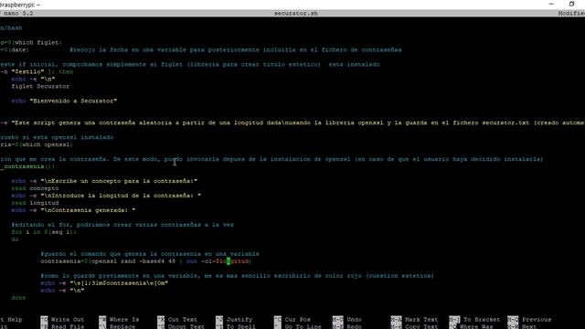585x329 pixels.
Task: Click the '\e[1;31m$contrasenia' echo string
Action: tap(119, 283)
